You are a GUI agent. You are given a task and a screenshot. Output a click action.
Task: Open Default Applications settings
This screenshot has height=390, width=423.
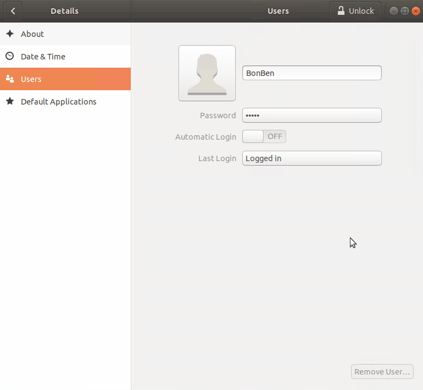[x=65, y=102]
